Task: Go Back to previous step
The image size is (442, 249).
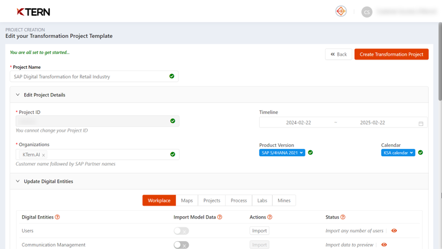Action: click(339, 54)
